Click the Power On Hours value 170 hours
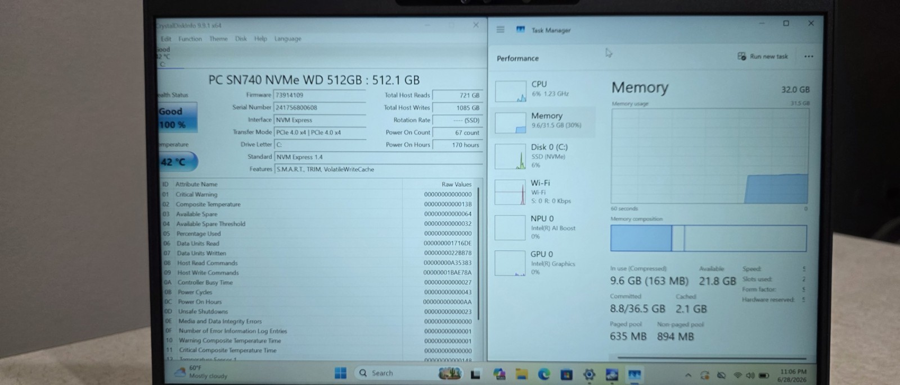 point(457,145)
